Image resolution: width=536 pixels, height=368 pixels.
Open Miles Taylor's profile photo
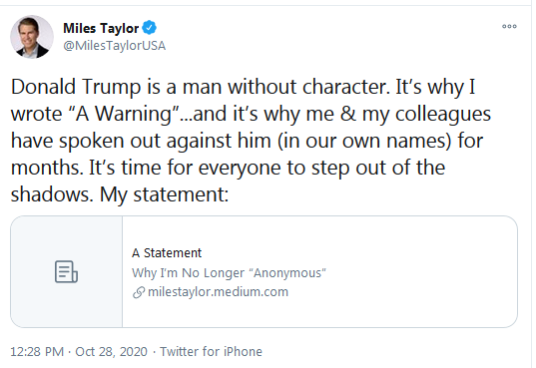32,37
